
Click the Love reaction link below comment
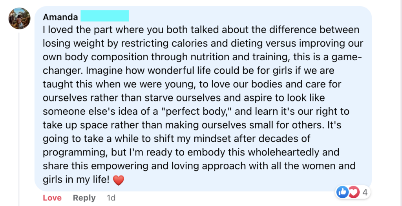[x=52, y=198]
